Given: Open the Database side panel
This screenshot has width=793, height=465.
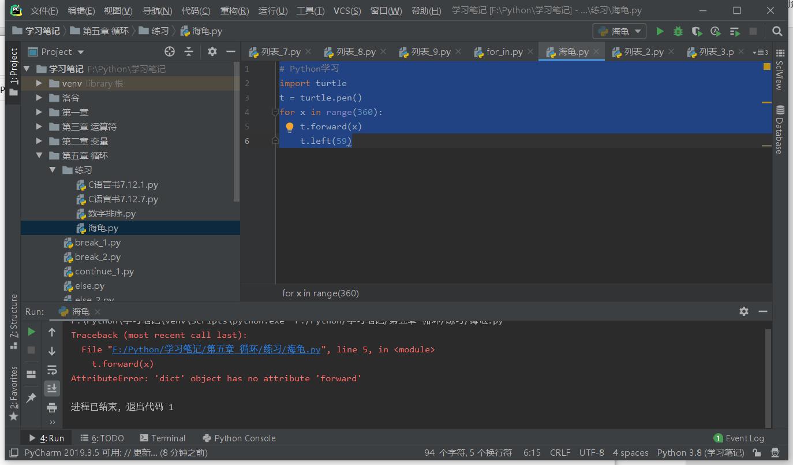Looking at the screenshot, I should [x=780, y=129].
